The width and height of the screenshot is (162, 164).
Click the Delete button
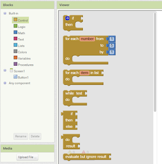35,136
